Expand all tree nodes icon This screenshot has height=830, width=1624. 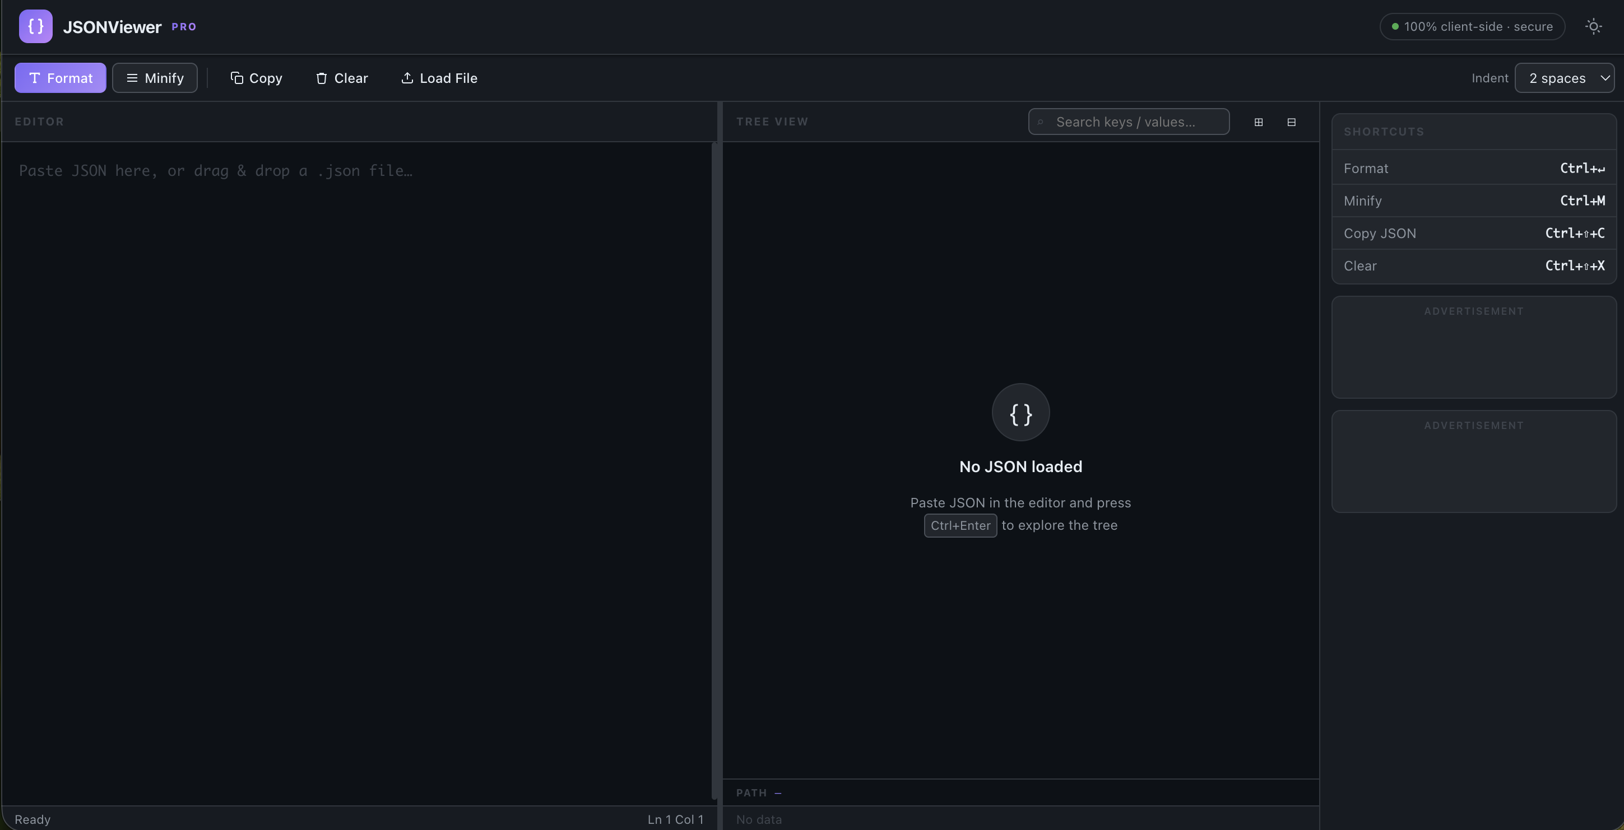(1259, 122)
